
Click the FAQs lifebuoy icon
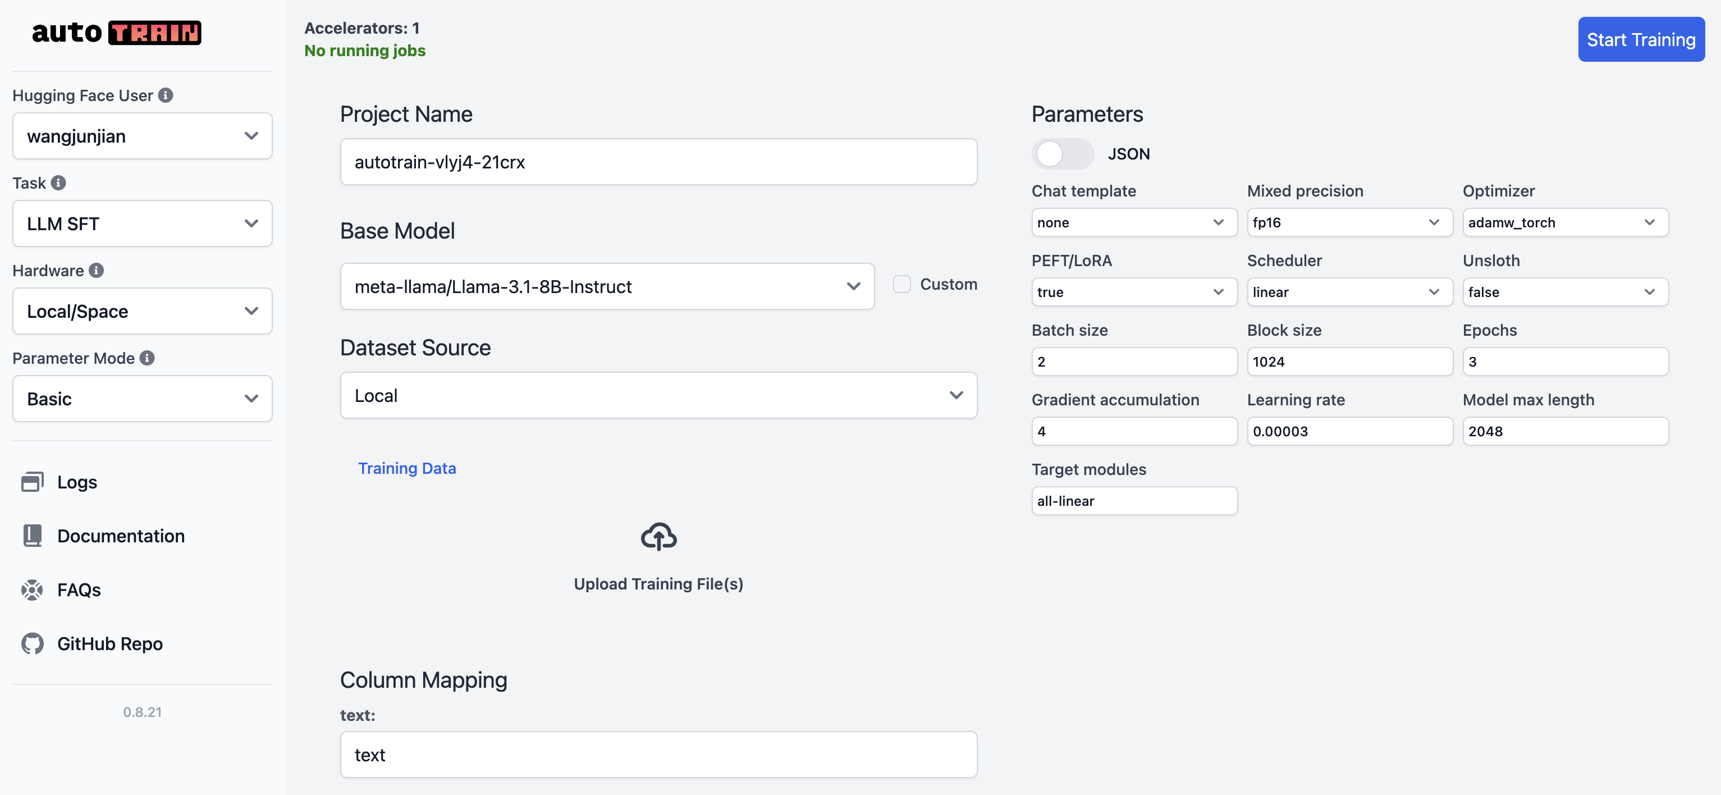pyautogui.click(x=32, y=590)
